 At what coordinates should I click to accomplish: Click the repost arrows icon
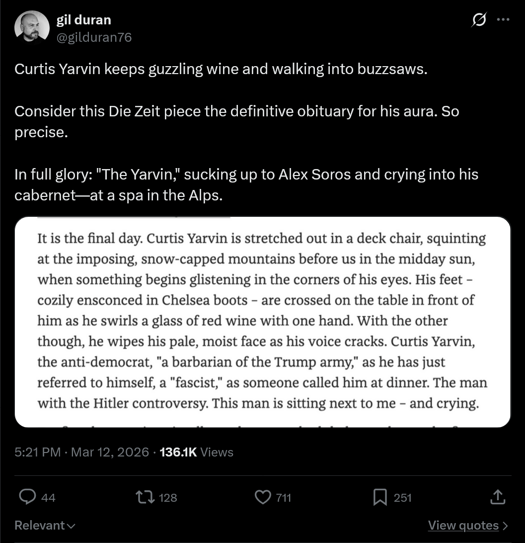(145, 497)
